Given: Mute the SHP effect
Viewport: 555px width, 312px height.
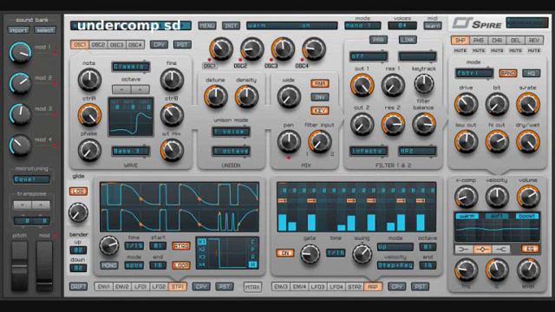Looking at the screenshot, I should coord(460,50).
